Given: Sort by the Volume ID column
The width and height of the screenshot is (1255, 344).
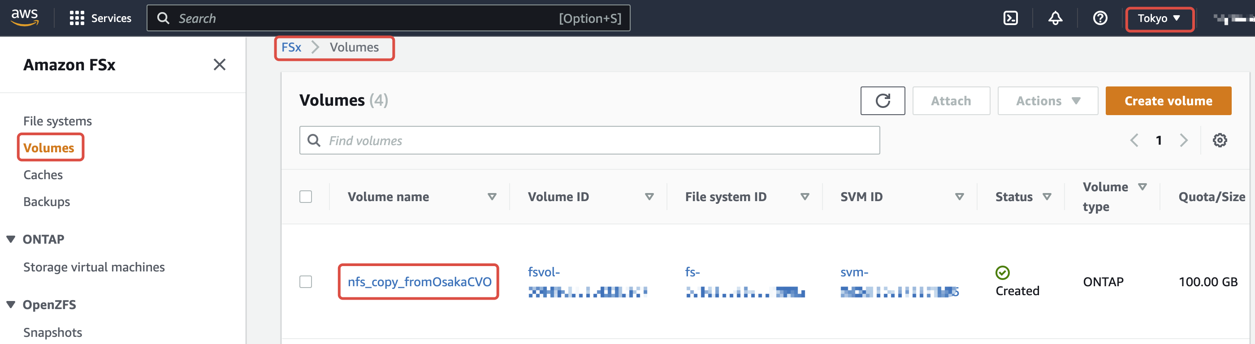Looking at the screenshot, I should (x=649, y=197).
